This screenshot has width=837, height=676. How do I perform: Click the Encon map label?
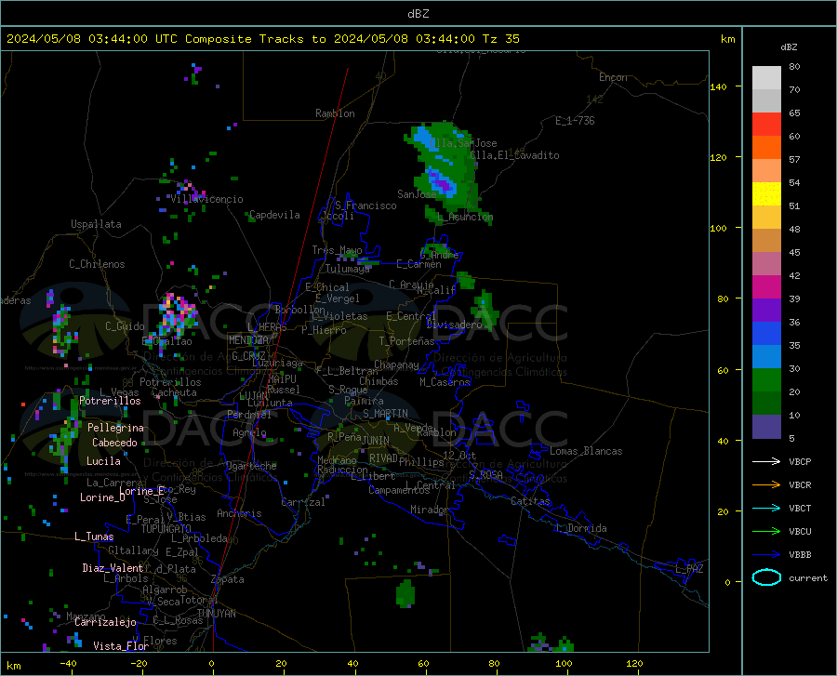point(613,77)
